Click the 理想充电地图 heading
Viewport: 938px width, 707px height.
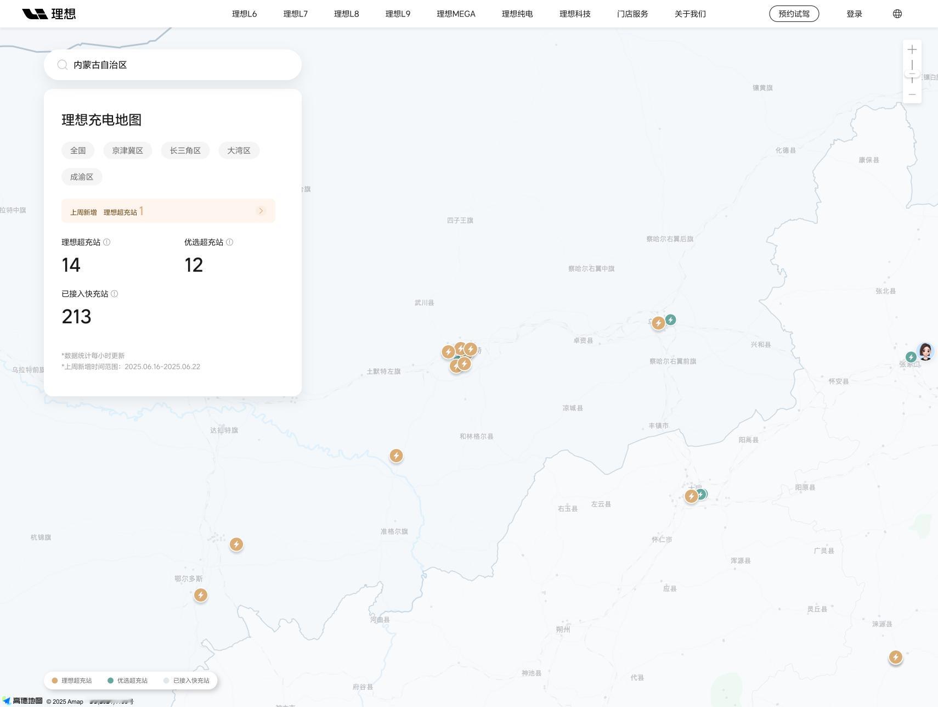pyautogui.click(x=101, y=120)
